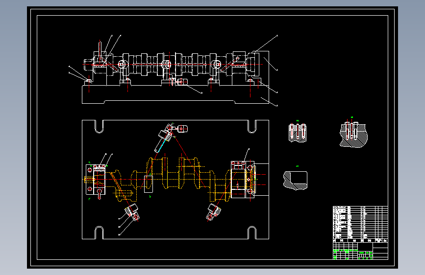Select the small white rectangle on crankshaft center
The height and width of the screenshot is (275, 425).
pos(148,184)
